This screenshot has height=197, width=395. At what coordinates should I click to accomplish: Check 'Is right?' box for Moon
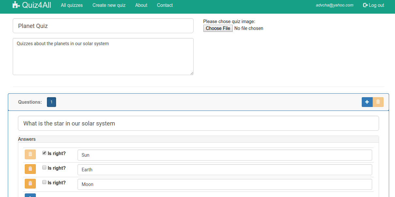point(44,182)
